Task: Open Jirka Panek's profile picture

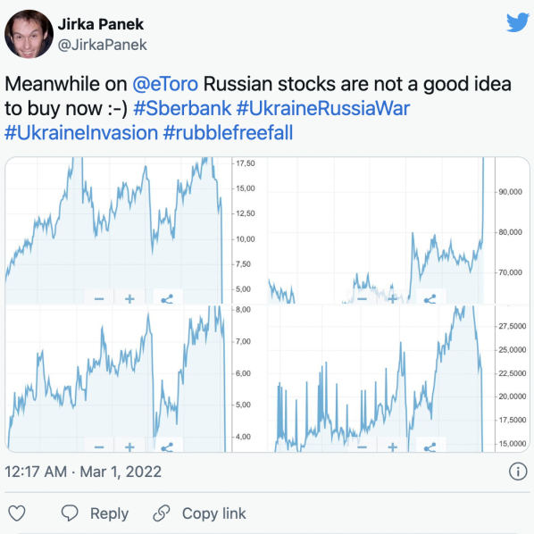Action: pos(29,34)
